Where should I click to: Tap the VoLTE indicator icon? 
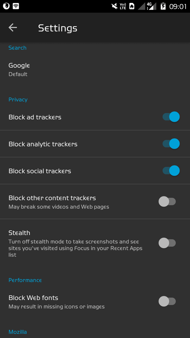click(123, 6)
